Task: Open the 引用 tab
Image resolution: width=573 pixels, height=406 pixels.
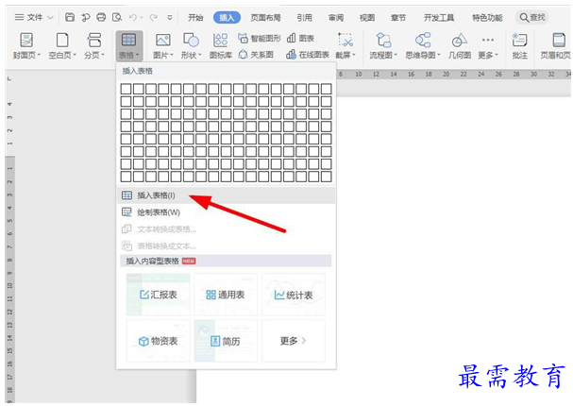Action: coord(304,18)
